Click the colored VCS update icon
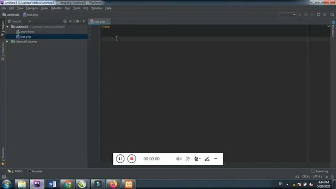The image size is (336, 189). [x=319, y=15]
